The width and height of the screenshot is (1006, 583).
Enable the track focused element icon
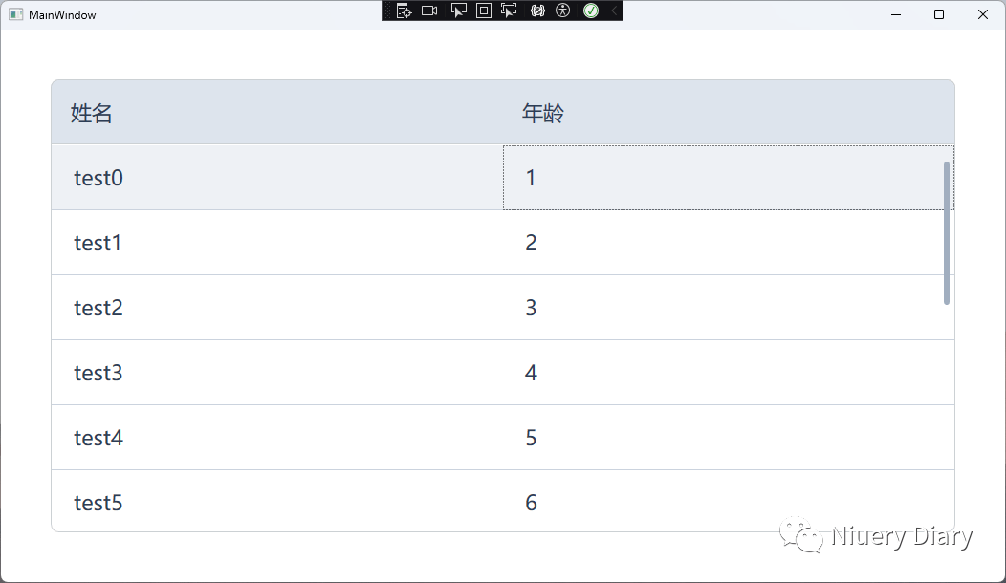click(x=509, y=11)
